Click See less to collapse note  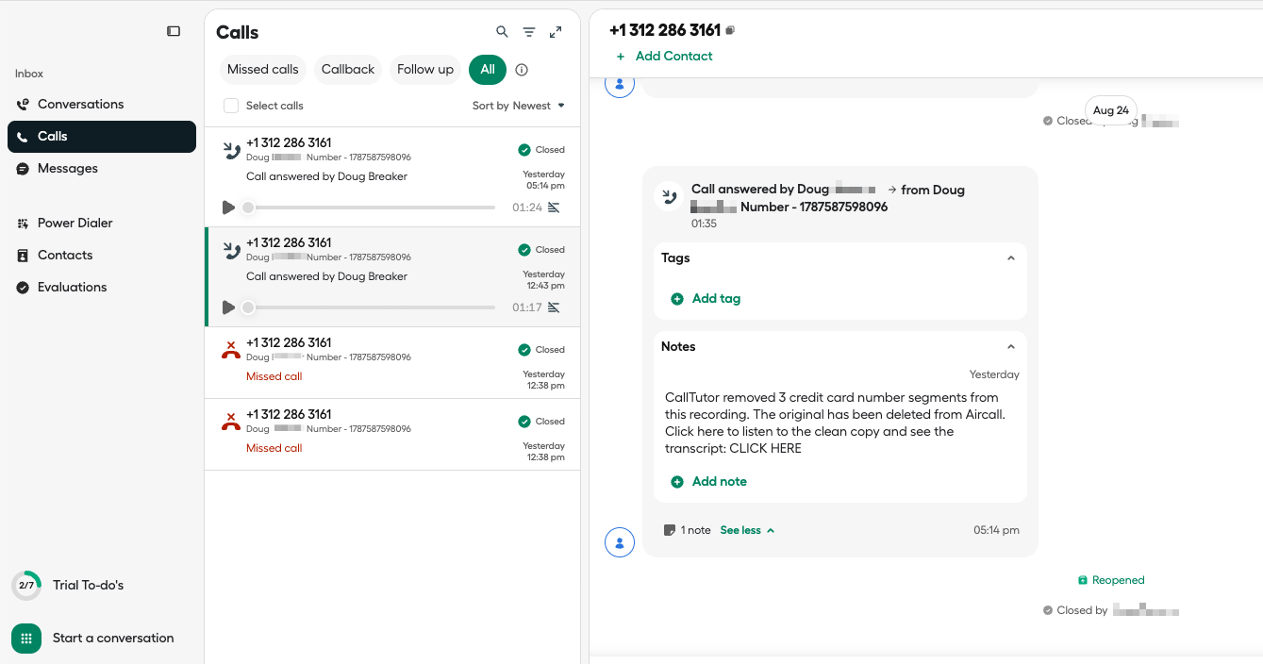click(x=747, y=531)
